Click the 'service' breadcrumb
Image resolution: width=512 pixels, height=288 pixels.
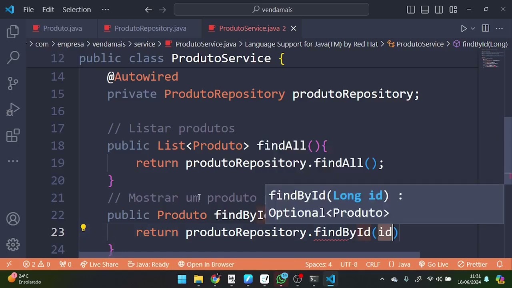point(144,44)
